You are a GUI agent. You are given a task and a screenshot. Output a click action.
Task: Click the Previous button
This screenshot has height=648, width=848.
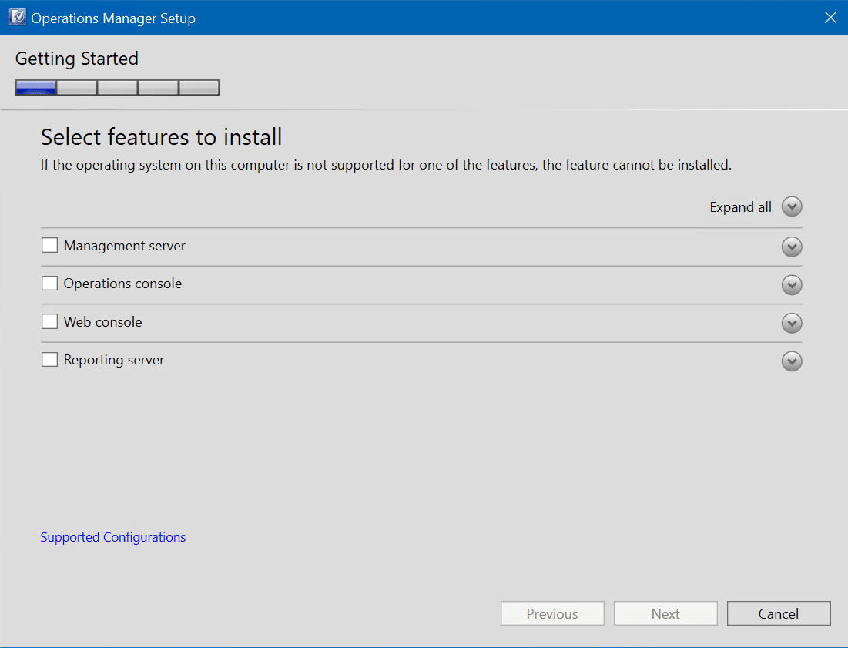point(552,613)
